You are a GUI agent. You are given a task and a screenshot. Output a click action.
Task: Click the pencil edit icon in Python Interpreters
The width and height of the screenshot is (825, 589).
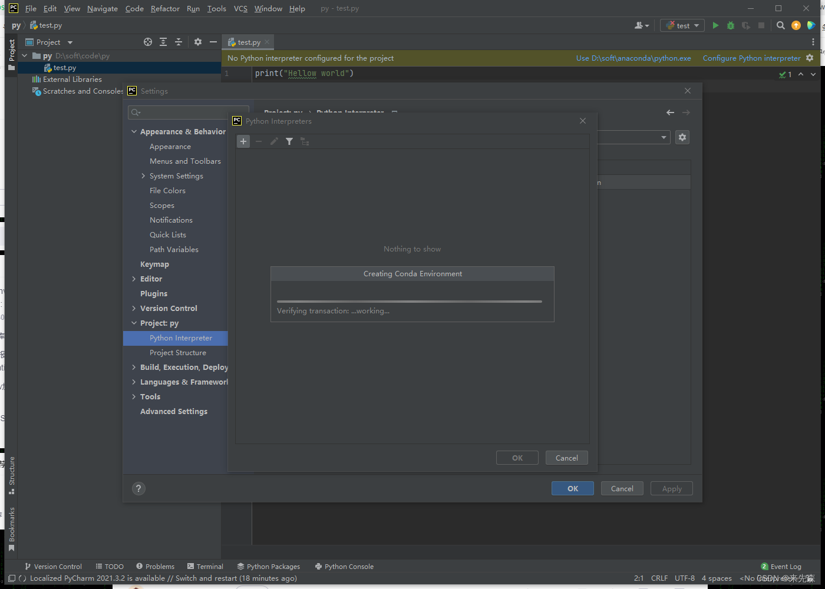click(274, 141)
